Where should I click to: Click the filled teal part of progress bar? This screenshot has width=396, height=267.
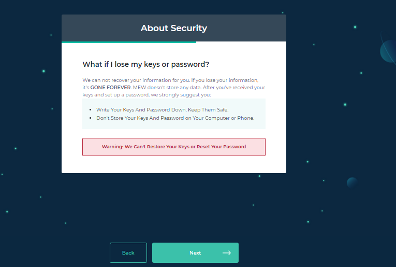(x=129, y=42)
